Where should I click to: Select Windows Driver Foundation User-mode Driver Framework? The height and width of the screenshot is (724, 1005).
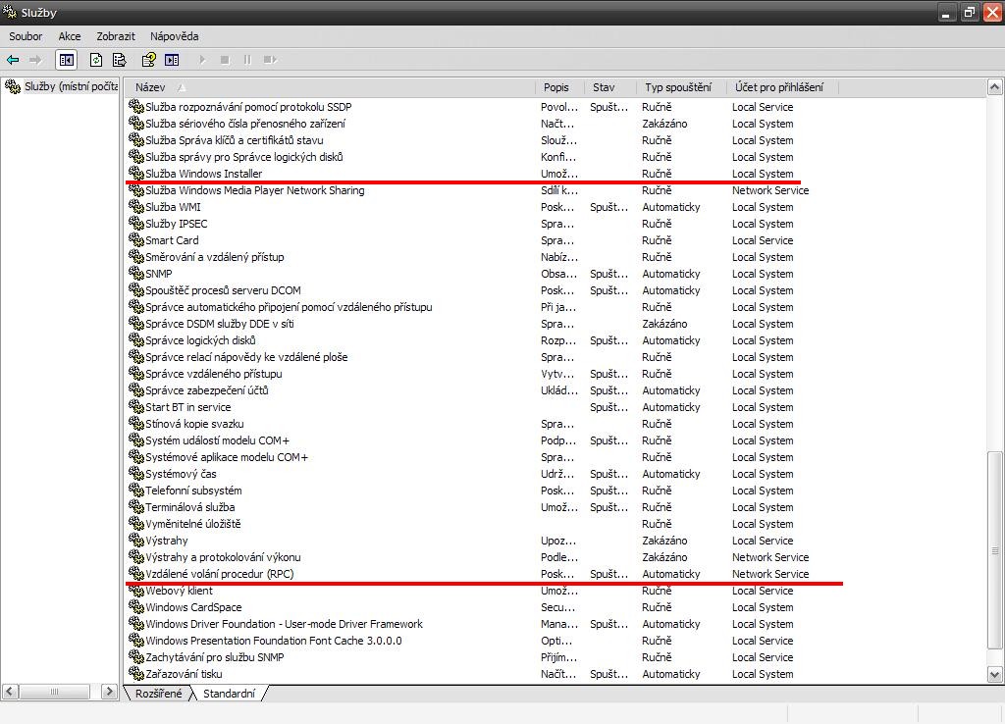click(x=284, y=624)
